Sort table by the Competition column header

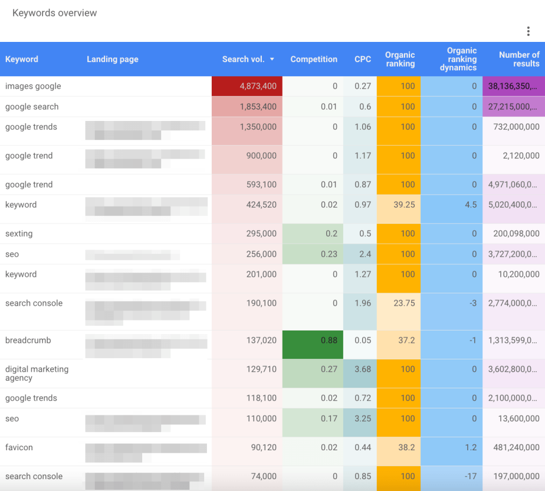[314, 59]
